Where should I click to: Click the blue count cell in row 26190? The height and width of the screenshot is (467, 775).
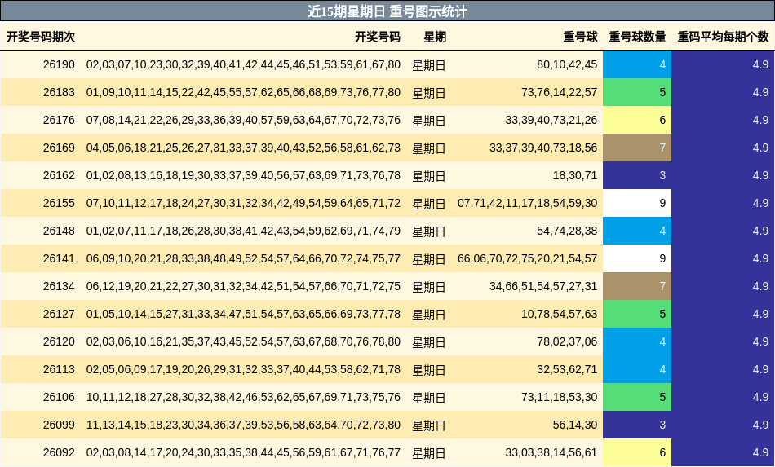637,64
